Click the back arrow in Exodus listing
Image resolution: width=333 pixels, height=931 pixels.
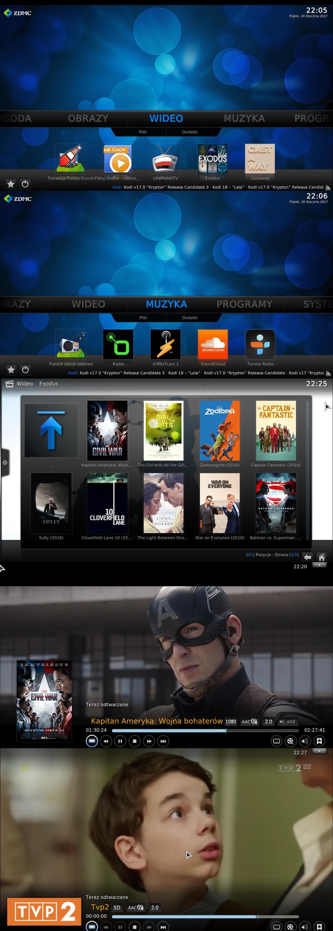click(307, 557)
